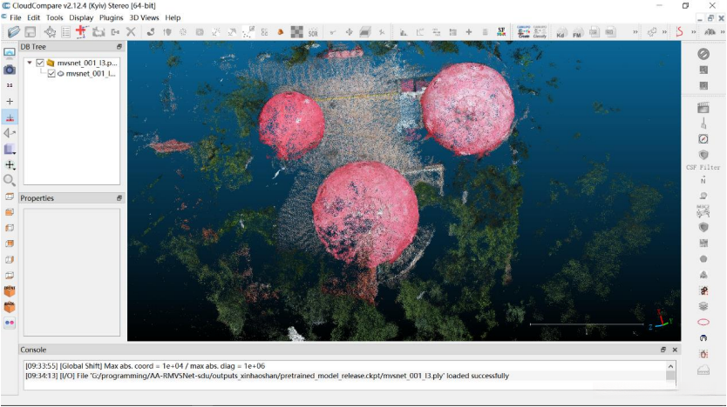The width and height of the screenshot is (727, 407).
Task: Click the clapperboard animation plugin icon
Action: click(703, 108)
